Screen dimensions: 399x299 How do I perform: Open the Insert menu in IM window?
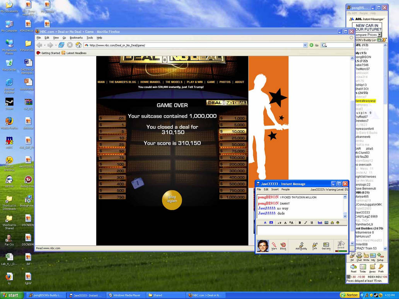(275, 189)
